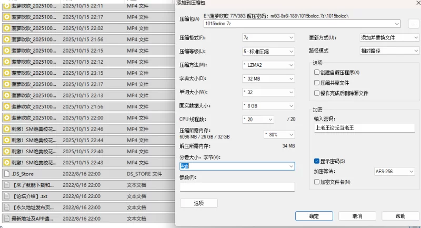The height and width of the screenshot is (228, 421).
Task: Click the blank file icon of .DS_Store
Action: click(7, 174)
